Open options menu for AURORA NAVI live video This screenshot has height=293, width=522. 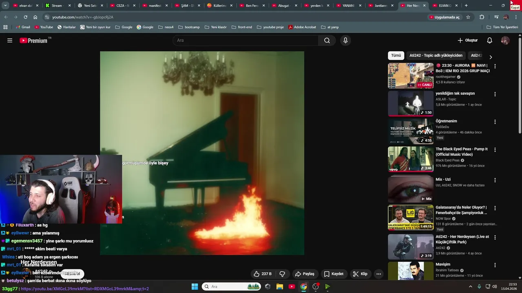point(495,66)
